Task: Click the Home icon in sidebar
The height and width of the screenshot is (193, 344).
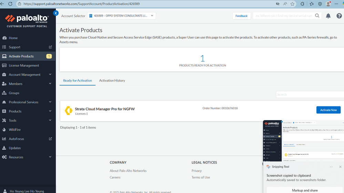Action: tap(4, 38)
